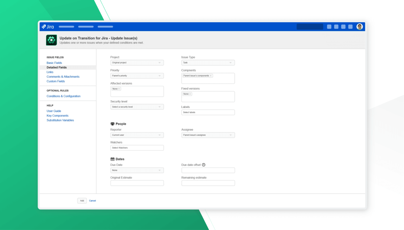Open Conditions & Configuration
This screenshot has height=230, width=404.
click(64, 96)
